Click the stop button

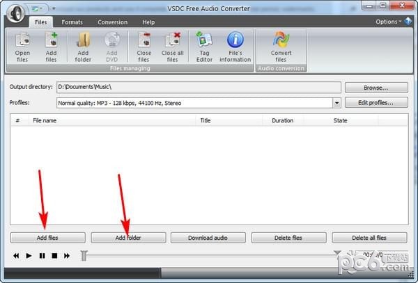point(54,256)
